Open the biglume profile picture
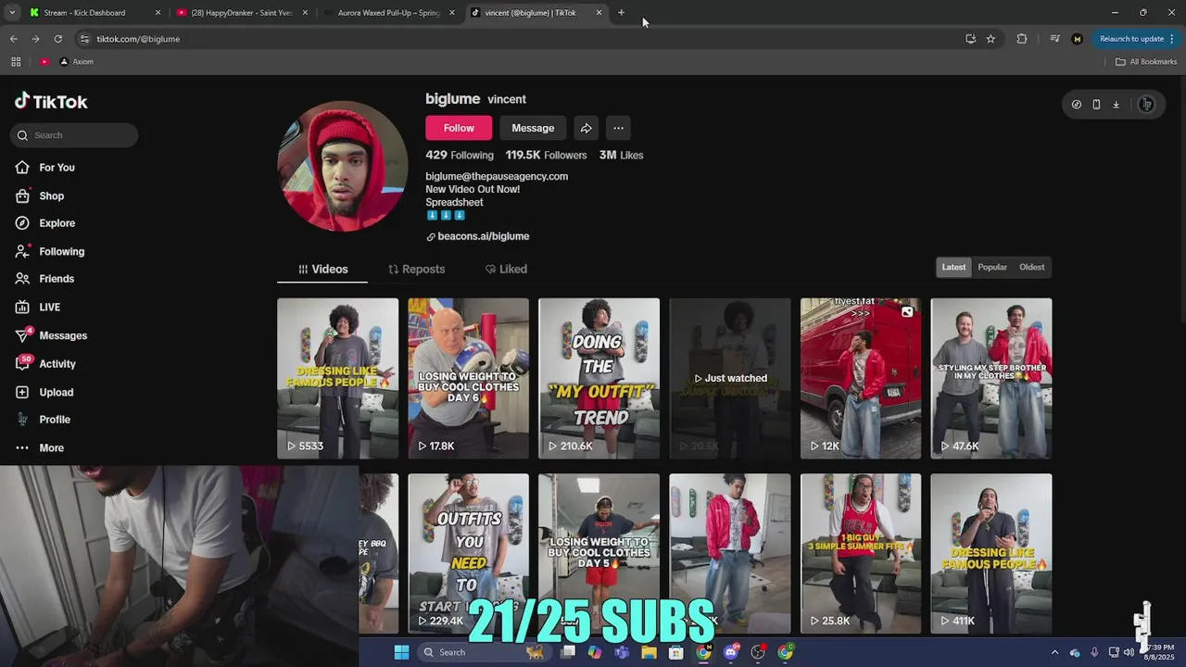The image size is (1186, 667). pos(342,166)
